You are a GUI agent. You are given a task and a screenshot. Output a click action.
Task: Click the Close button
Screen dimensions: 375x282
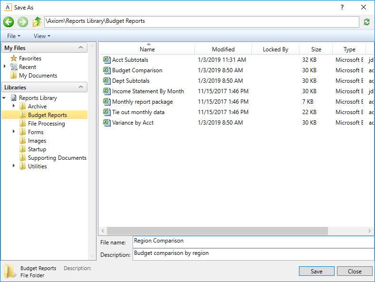click(355, 272)
